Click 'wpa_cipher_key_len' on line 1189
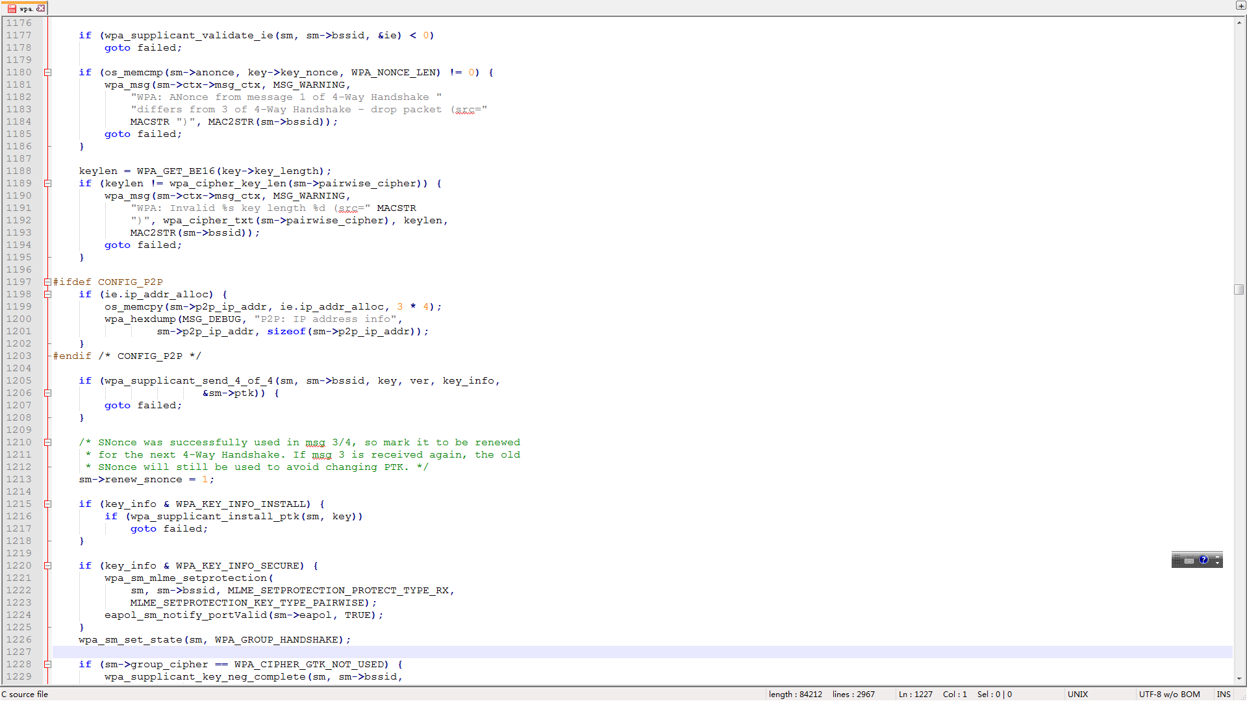 click(x=228, y=184)
